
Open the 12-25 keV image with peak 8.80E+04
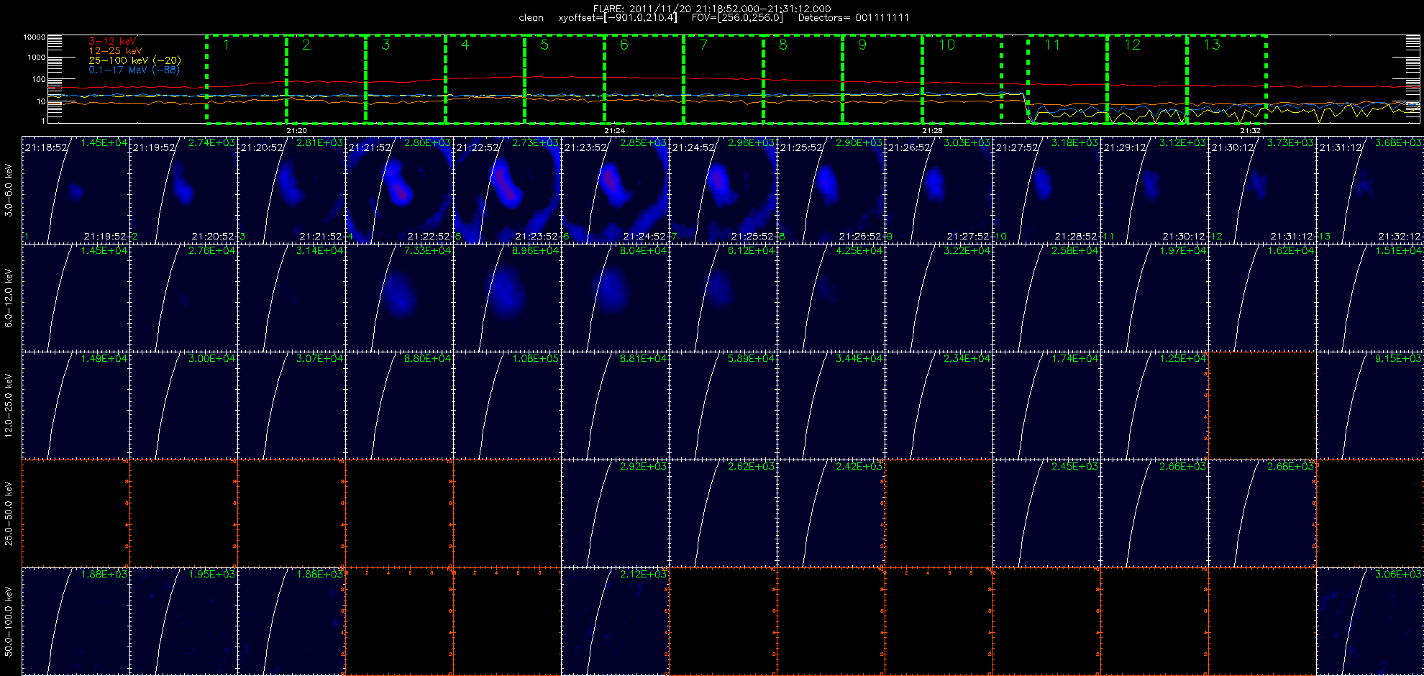[400, 406]
